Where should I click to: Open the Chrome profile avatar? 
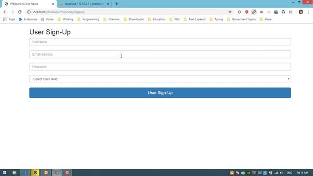point(301,12)
